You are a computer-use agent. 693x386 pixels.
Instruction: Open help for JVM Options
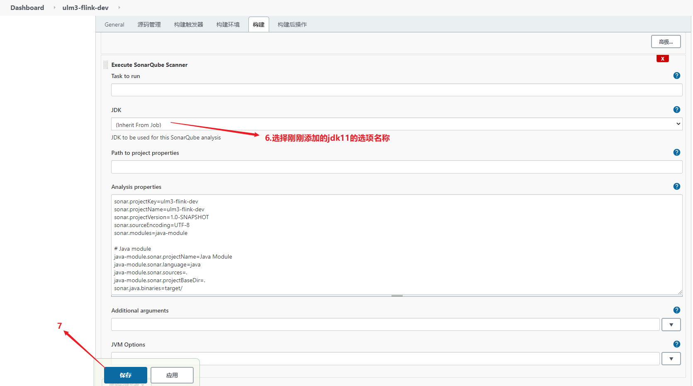pyautogui.click(x=676, y=344)
